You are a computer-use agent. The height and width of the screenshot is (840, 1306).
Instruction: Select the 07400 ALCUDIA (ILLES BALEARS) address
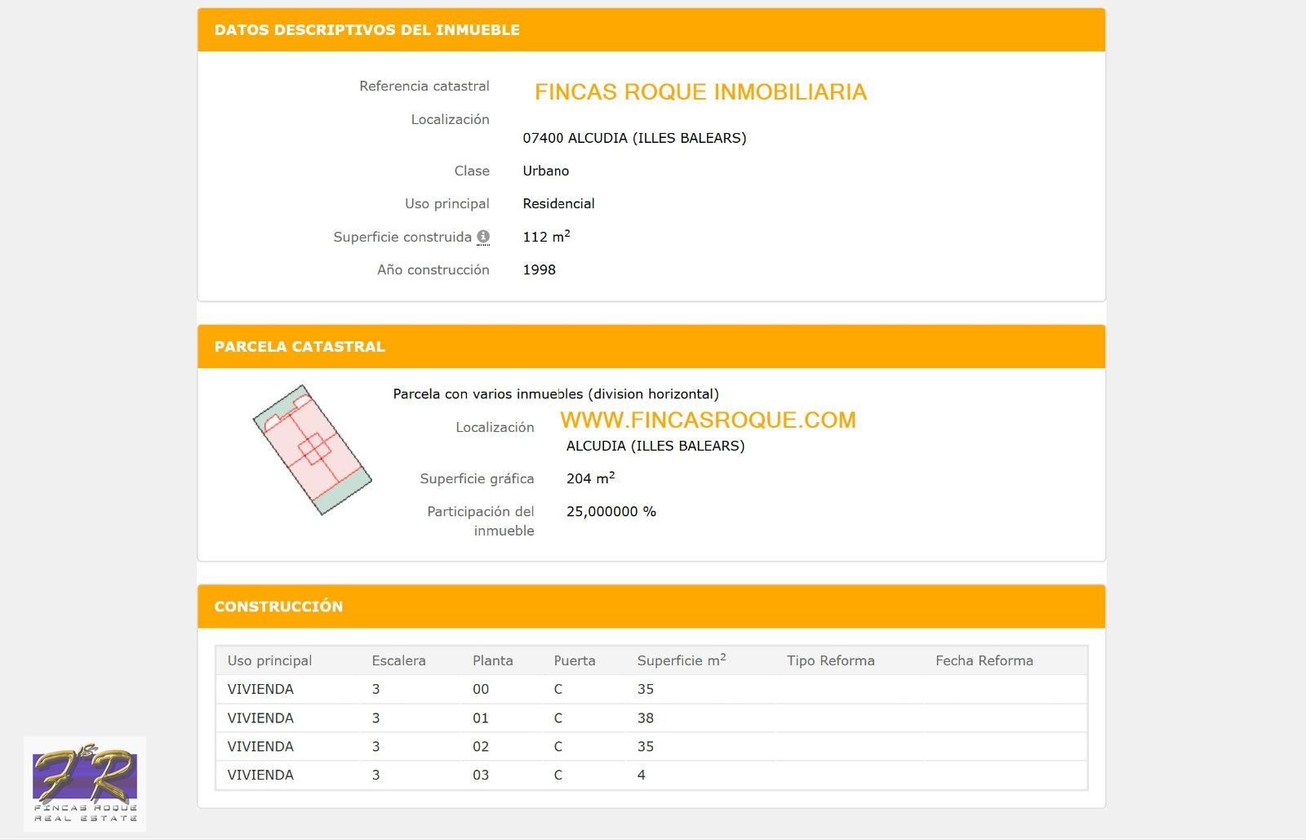click(x=634, y=138)
